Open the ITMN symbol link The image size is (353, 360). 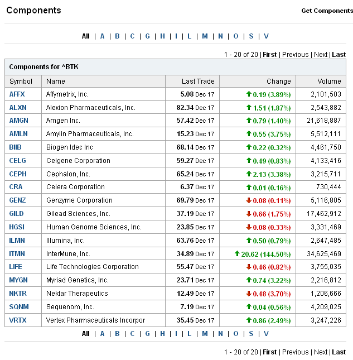pyautogui.click(x=17, y=254)
